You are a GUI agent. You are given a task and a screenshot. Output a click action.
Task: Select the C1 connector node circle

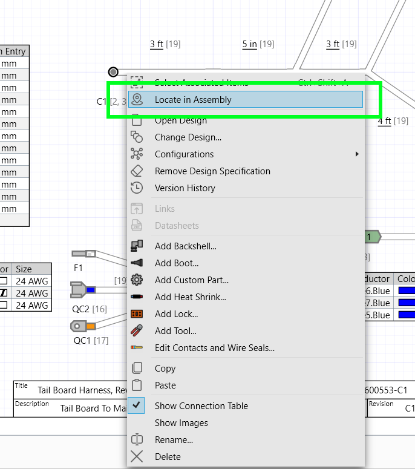tap(113, 72)
